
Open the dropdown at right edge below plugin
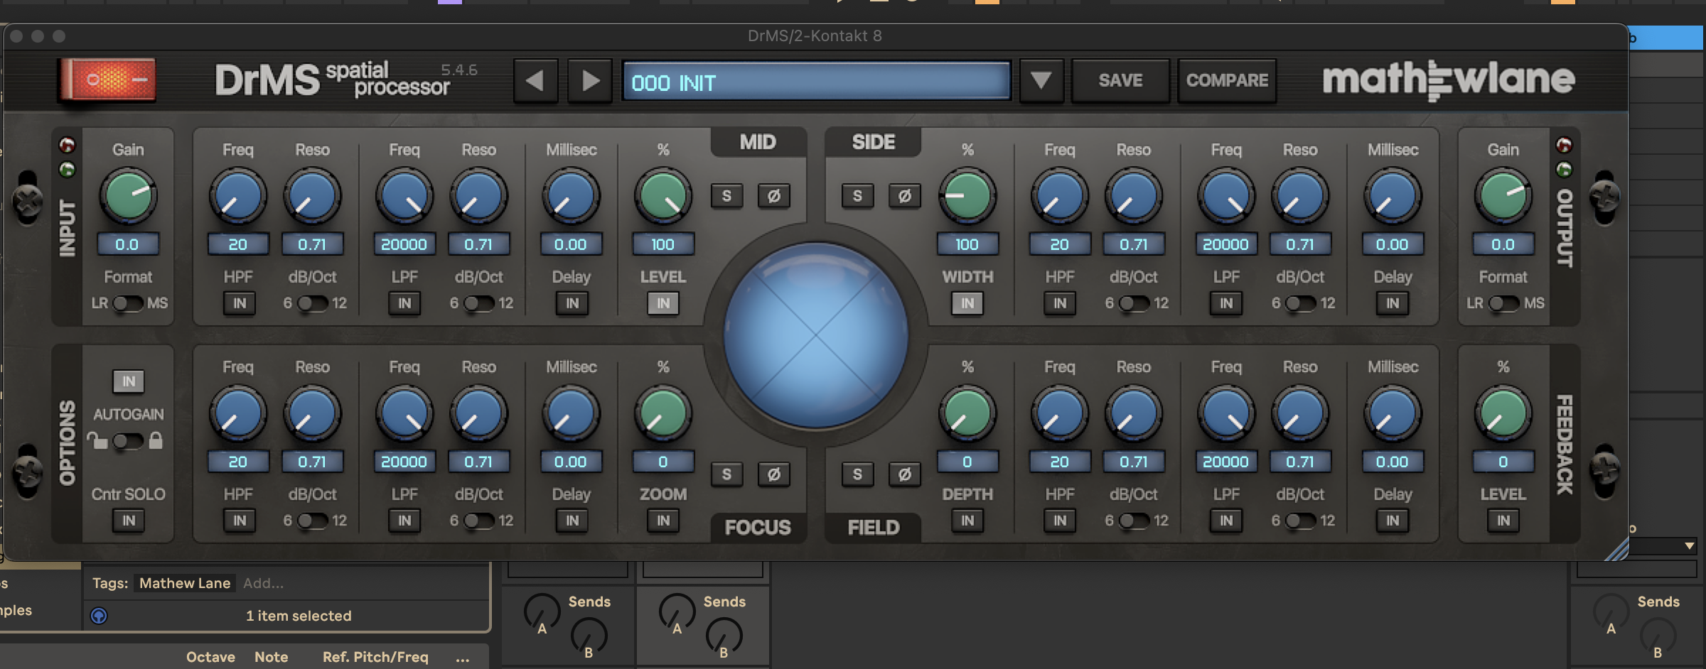click(1689, 545)
